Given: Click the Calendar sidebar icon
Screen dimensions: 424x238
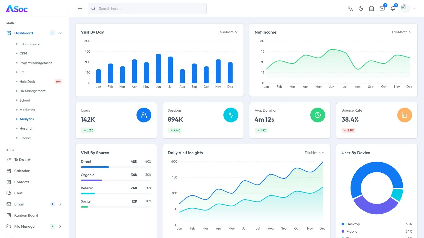Looking at the screenshot, I should tap(9, 171).
